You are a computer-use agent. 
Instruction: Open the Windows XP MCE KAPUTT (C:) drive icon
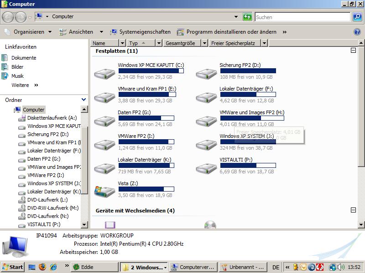[104, 73]
